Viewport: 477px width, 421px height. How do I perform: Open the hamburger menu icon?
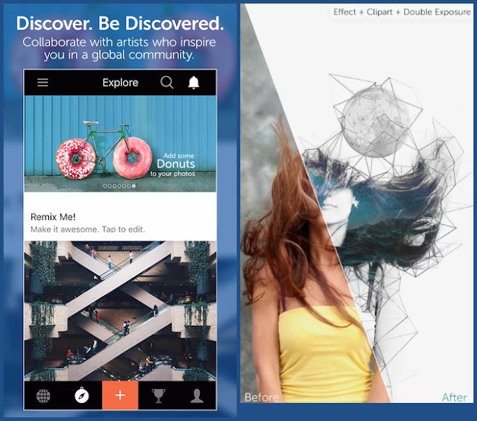tap(42, 83)
